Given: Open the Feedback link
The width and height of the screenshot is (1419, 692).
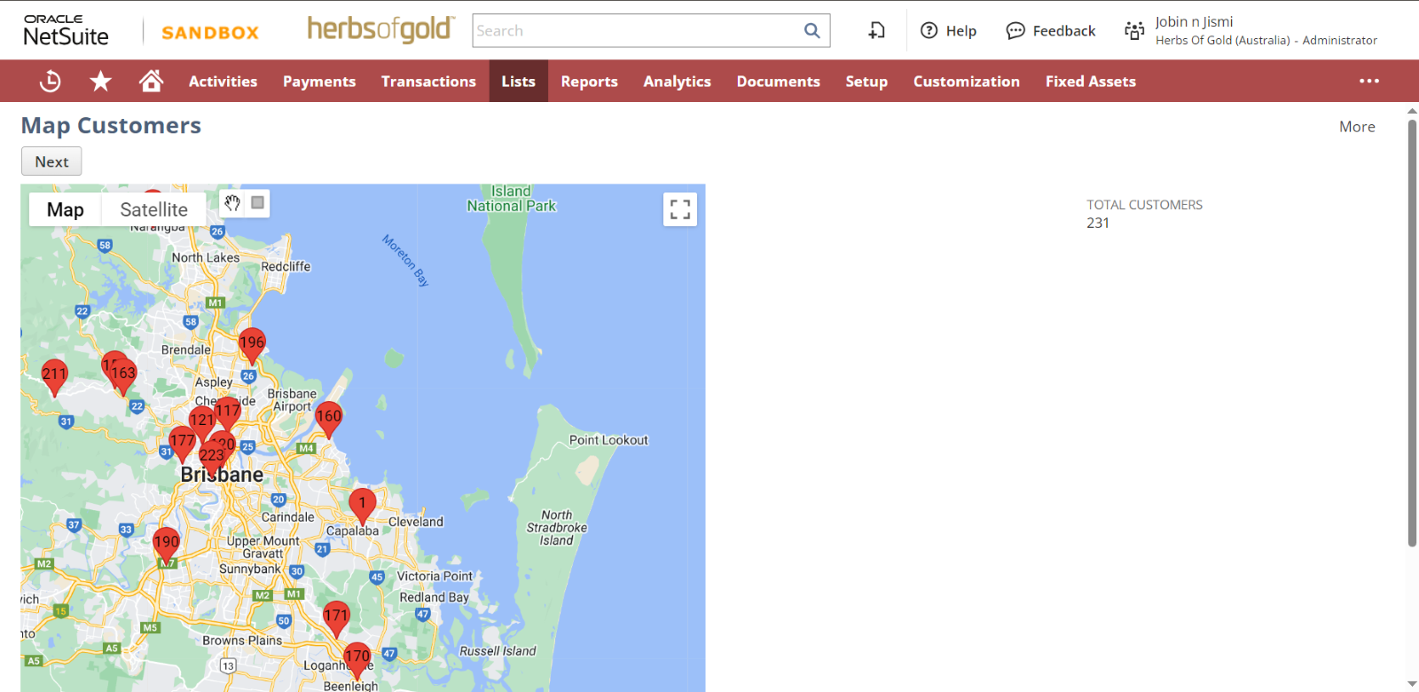Looking at the screenshot, I should (x=1051, y=31).
